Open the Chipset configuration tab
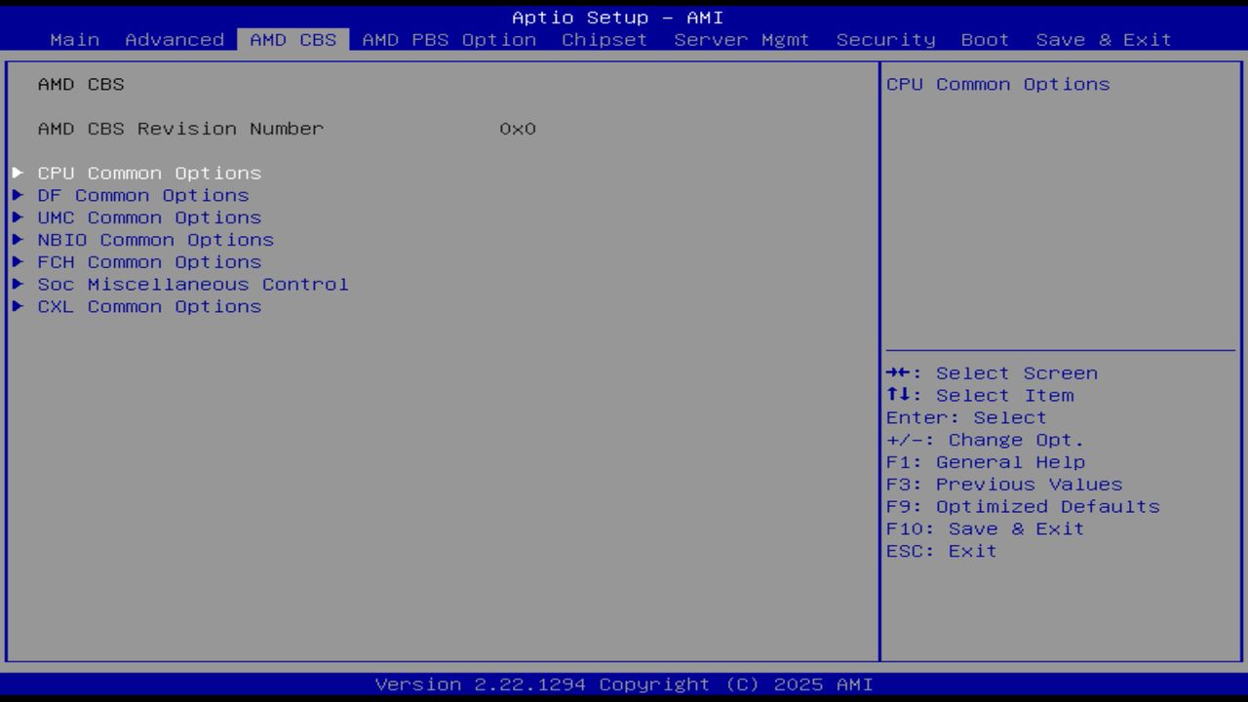1248x702 pixels. coord(604,39)
